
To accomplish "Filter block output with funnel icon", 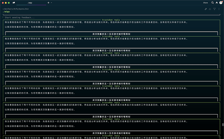I will [215, 9].
